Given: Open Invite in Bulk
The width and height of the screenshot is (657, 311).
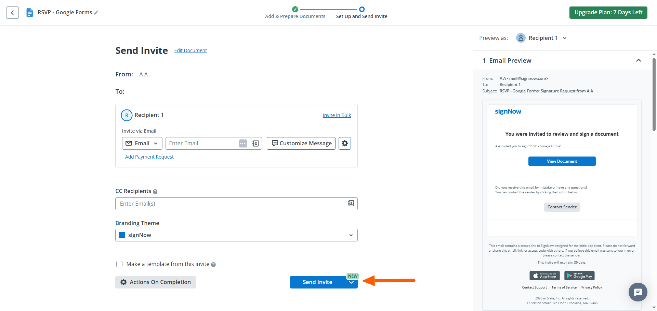Looking at the screenshot, I should (337, 115).
